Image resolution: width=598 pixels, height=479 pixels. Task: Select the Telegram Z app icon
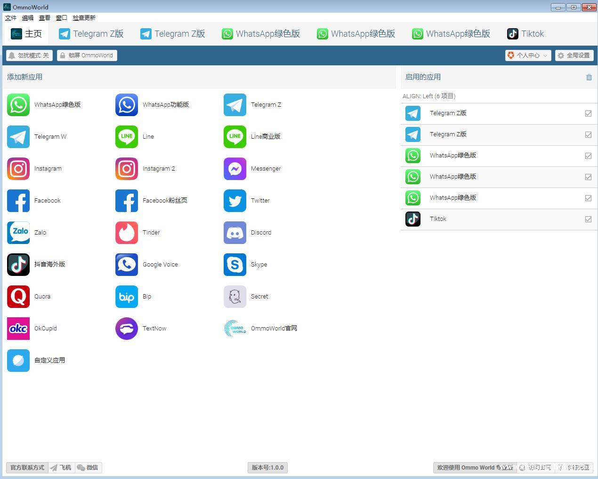point(235,105)
